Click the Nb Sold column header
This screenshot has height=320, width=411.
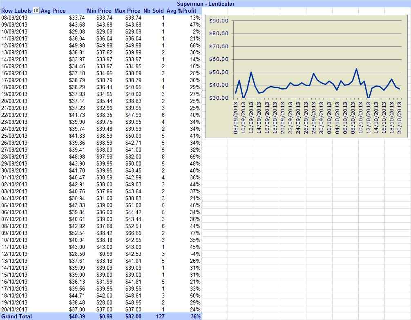(153, 11)
